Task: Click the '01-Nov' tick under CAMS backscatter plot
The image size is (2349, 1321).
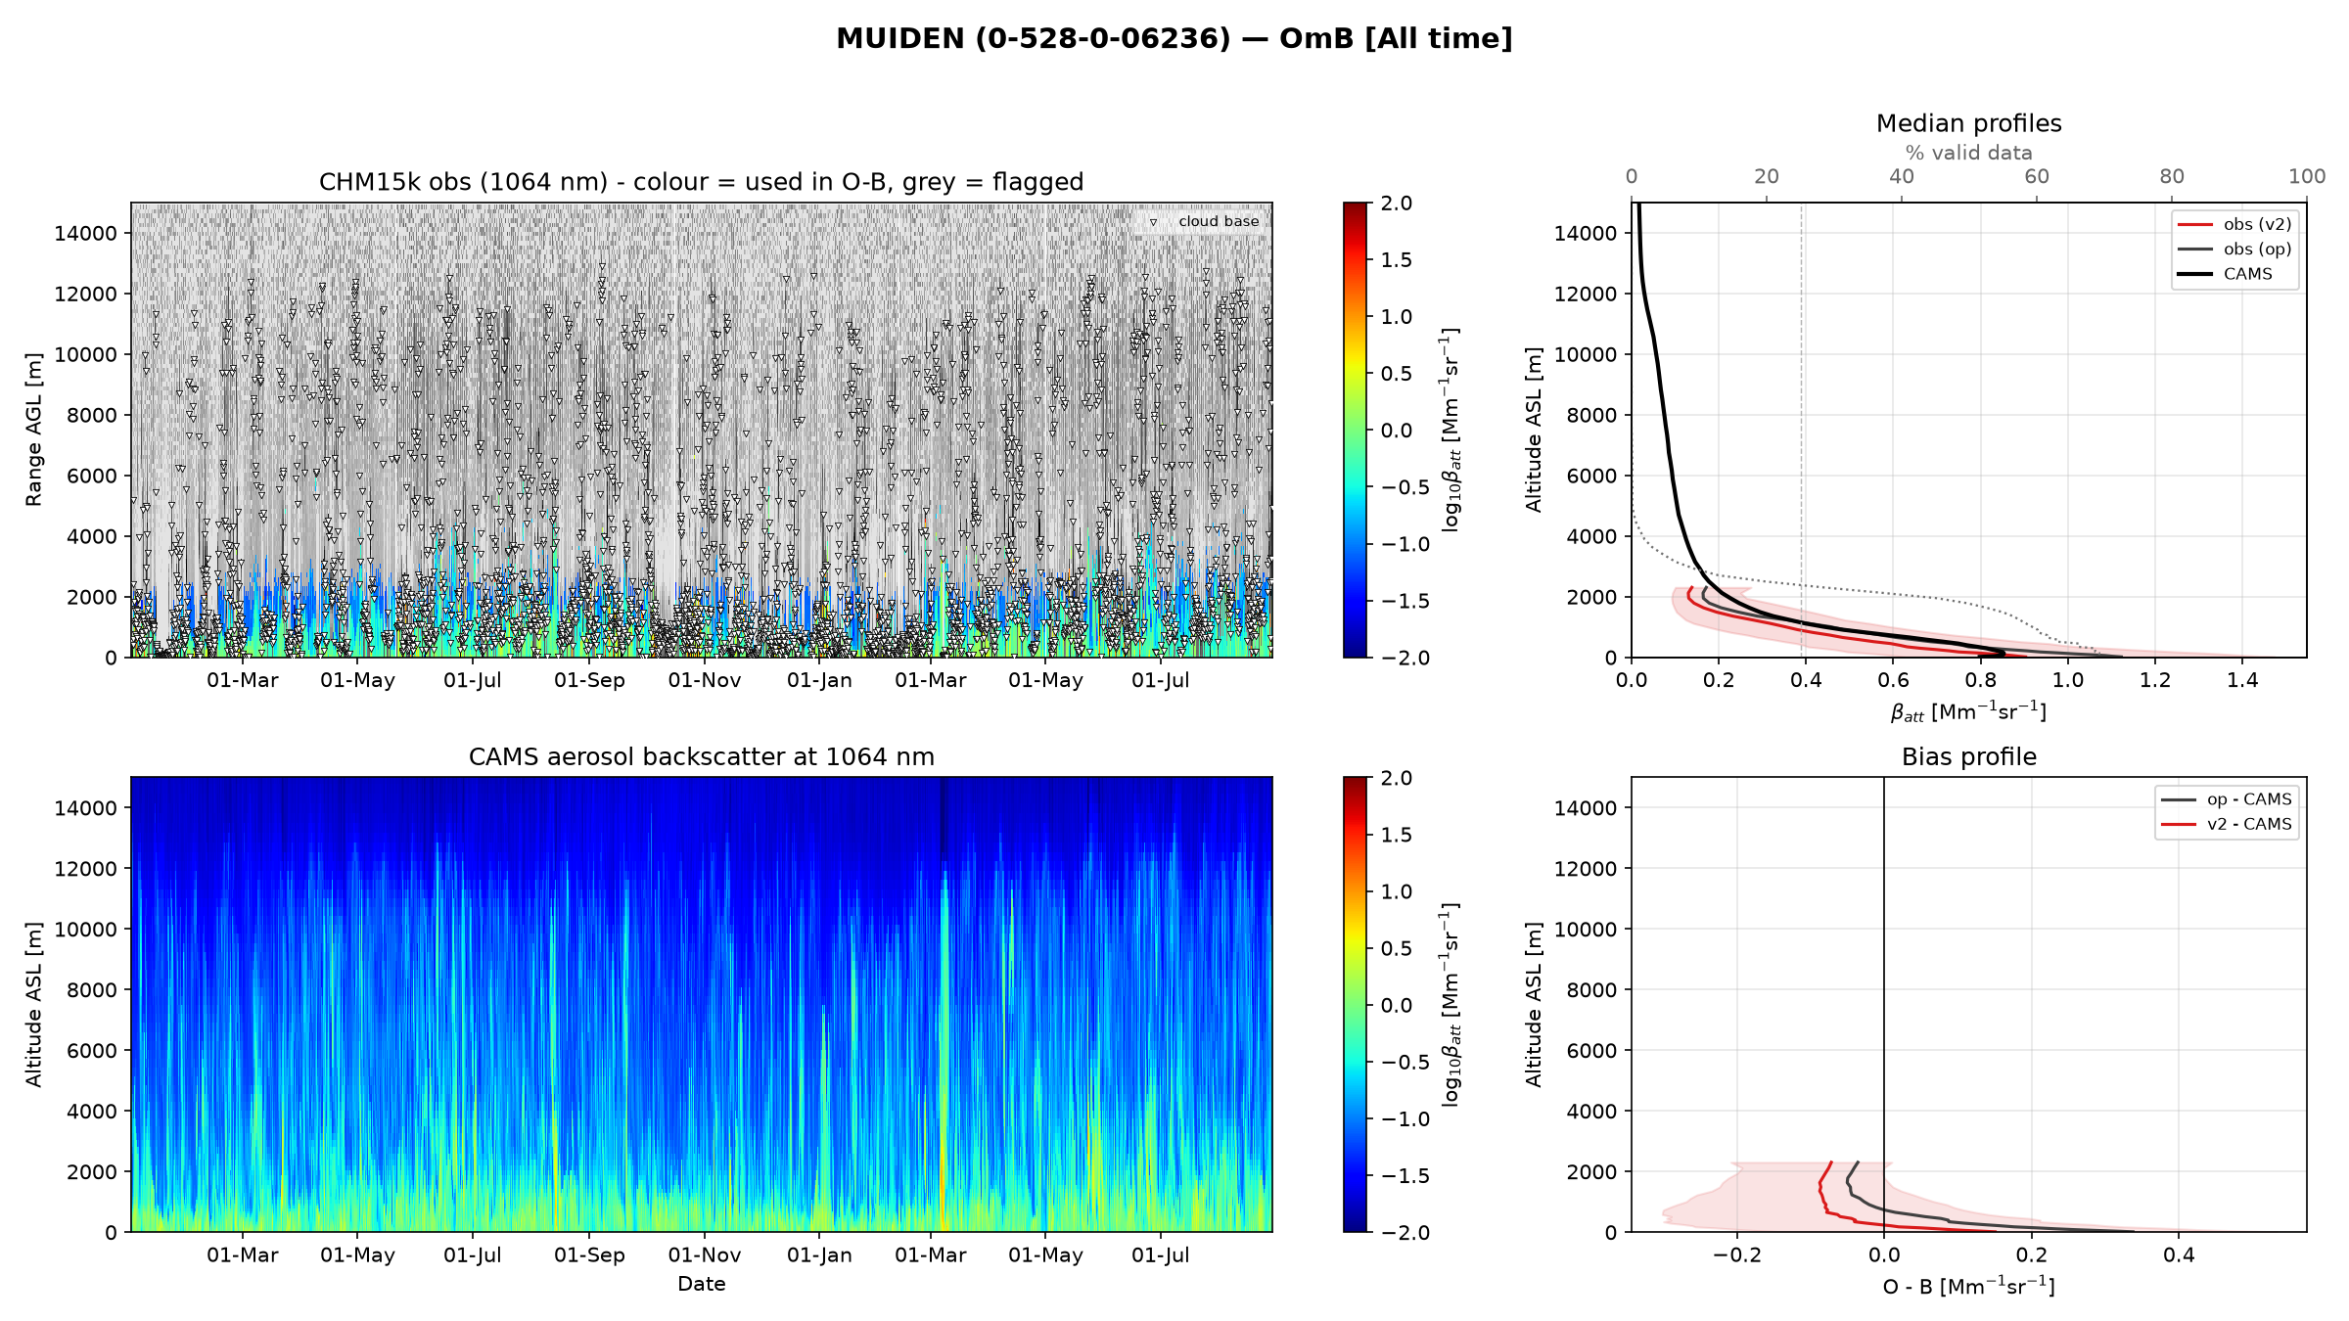Action: tap(705, 1255)
